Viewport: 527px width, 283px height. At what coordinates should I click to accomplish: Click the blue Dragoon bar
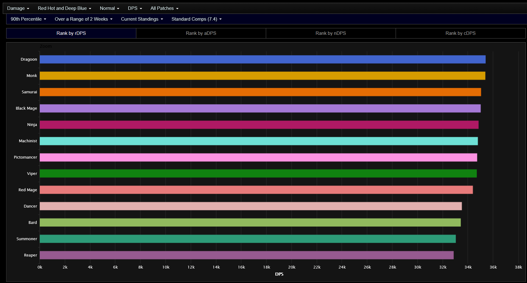pos(263,59)
